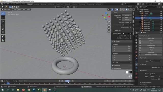This screenshot has width=163, height=92.
Task: Open the Global transform orientation dropdown
Action: click(x=58, y=7)
